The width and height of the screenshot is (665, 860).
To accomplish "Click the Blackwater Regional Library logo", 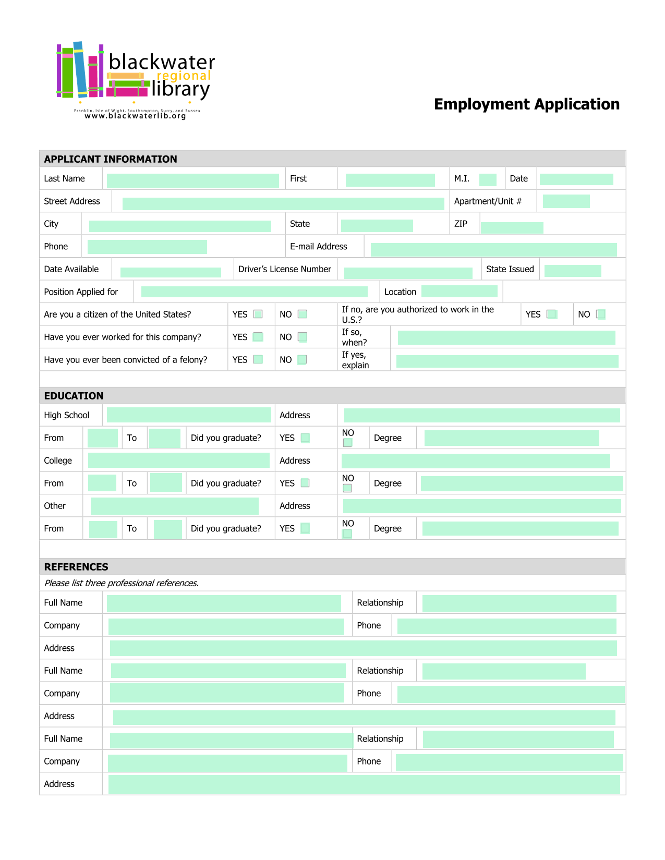I will click(136, 80).
